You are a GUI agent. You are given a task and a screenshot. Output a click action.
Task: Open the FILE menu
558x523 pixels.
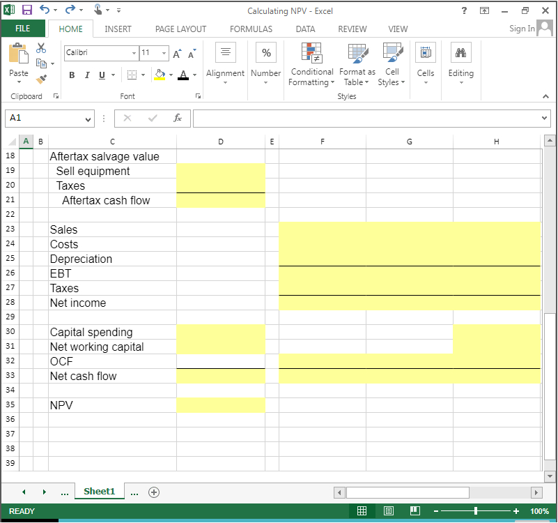click(x=23, y=29)
